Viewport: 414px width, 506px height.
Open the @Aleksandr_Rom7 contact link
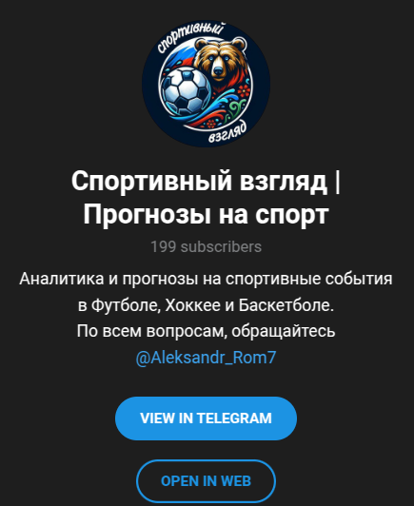206,358
